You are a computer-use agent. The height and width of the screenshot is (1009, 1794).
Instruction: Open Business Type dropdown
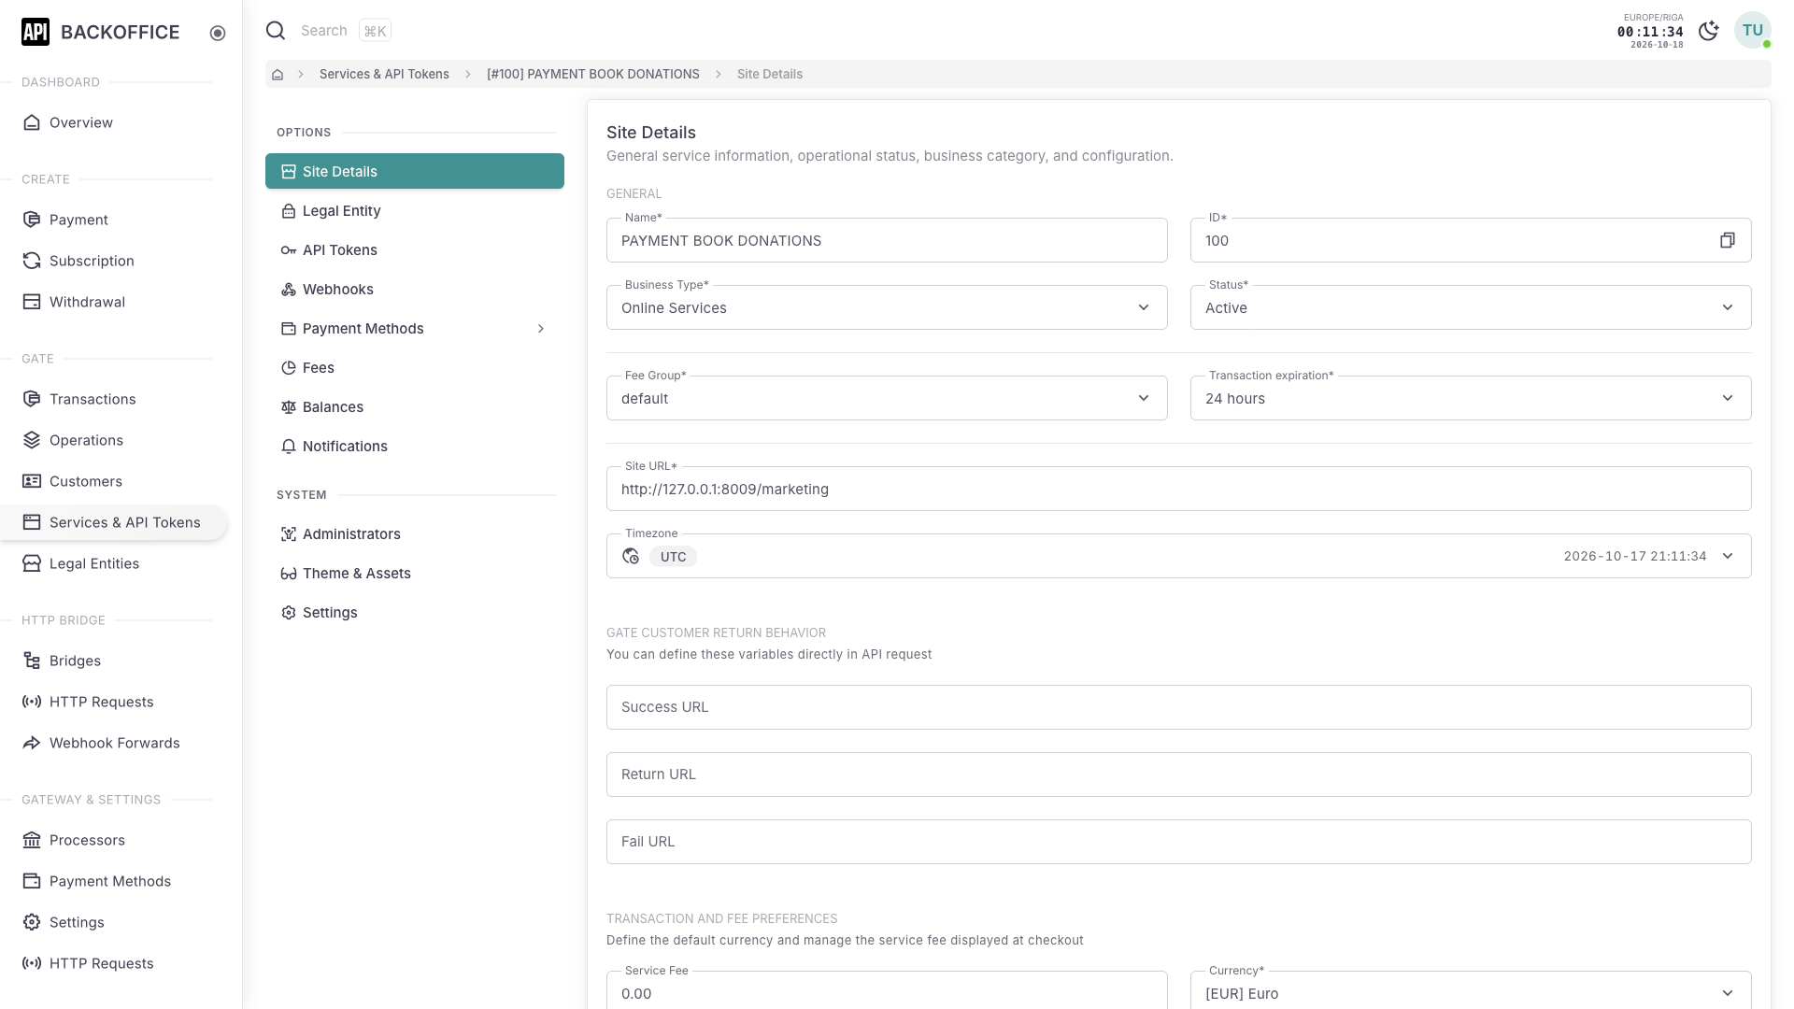tap(887, 307)
